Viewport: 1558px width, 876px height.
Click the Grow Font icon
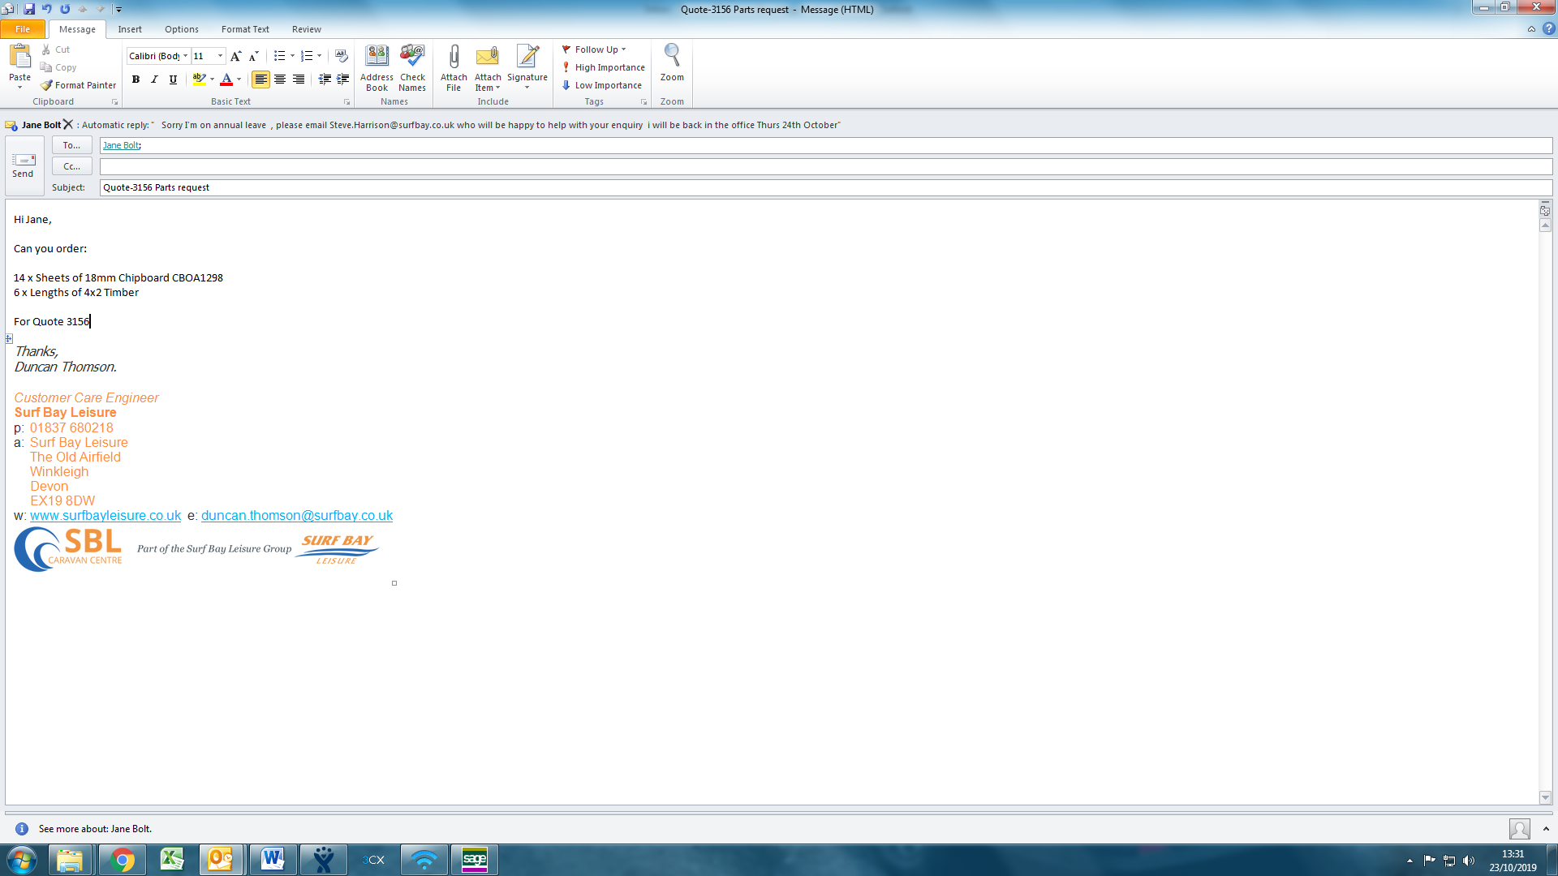click(x=235, y=56)
